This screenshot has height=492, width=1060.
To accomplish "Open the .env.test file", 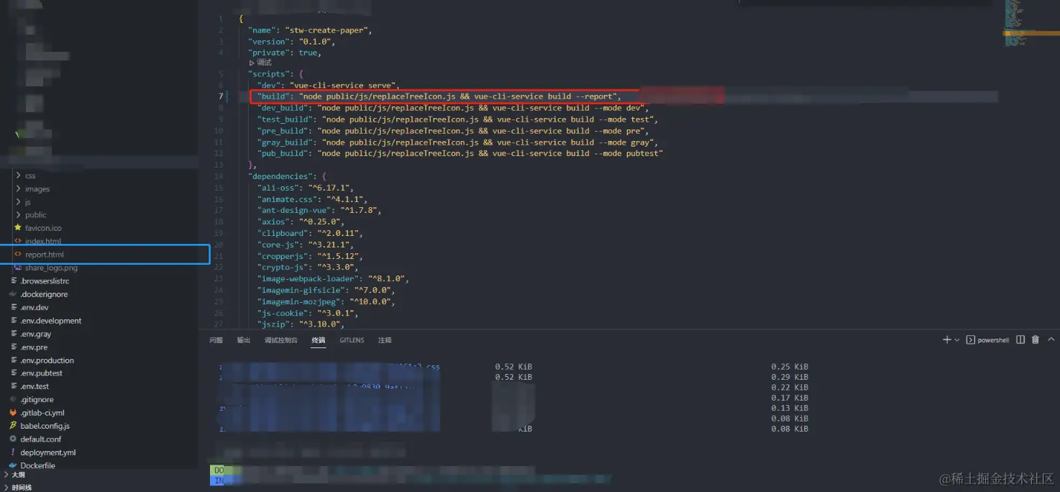I will point(34,386).
